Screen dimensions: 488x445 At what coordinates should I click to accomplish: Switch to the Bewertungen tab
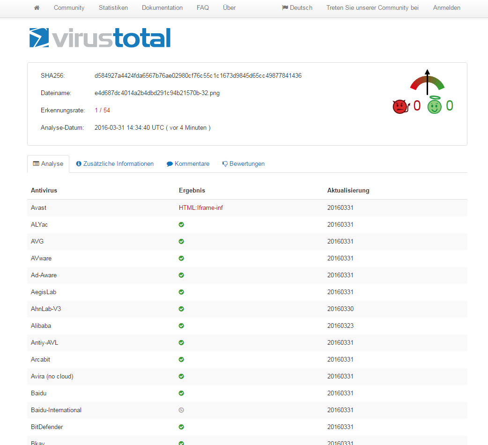(x=244, y=164)
